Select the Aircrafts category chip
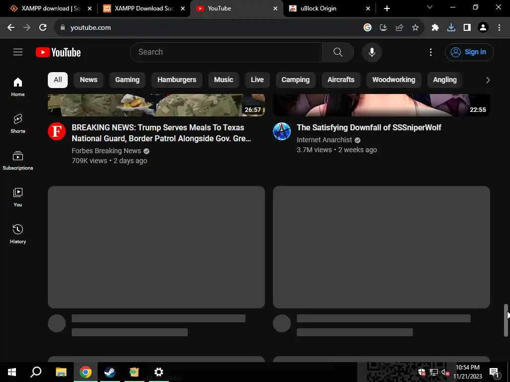 point(341,80)
